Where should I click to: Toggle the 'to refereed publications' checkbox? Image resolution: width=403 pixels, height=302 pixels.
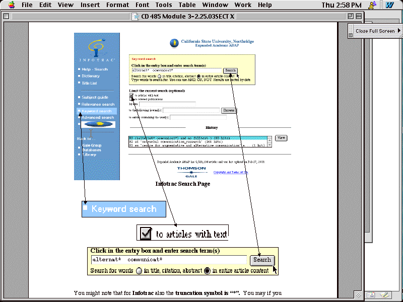[131, 99]
